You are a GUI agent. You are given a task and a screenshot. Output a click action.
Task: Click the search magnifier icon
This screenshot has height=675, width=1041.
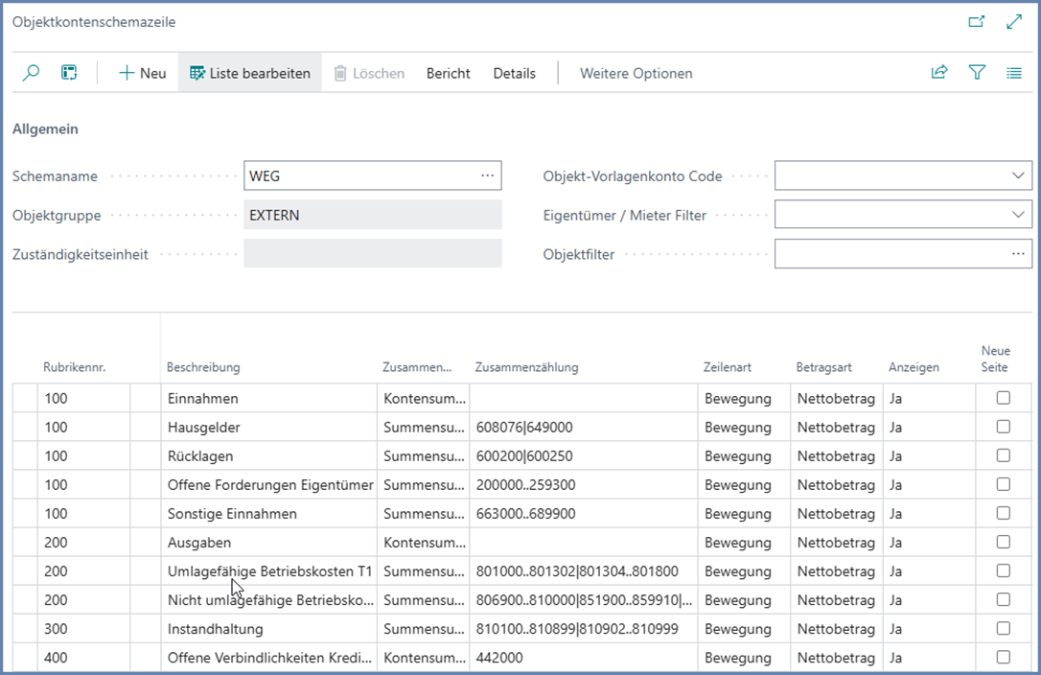[31, 73]
